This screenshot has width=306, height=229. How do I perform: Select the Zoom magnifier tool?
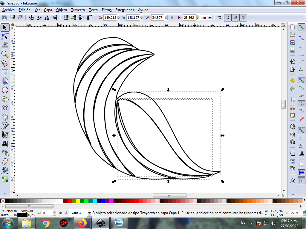5,54
